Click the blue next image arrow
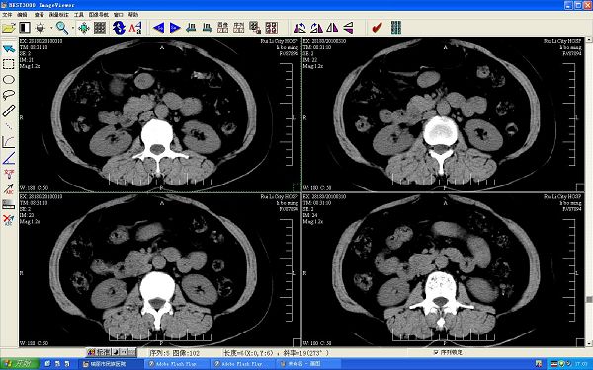The width and height of the screenshot is (593, 370). tap(175, 28)
